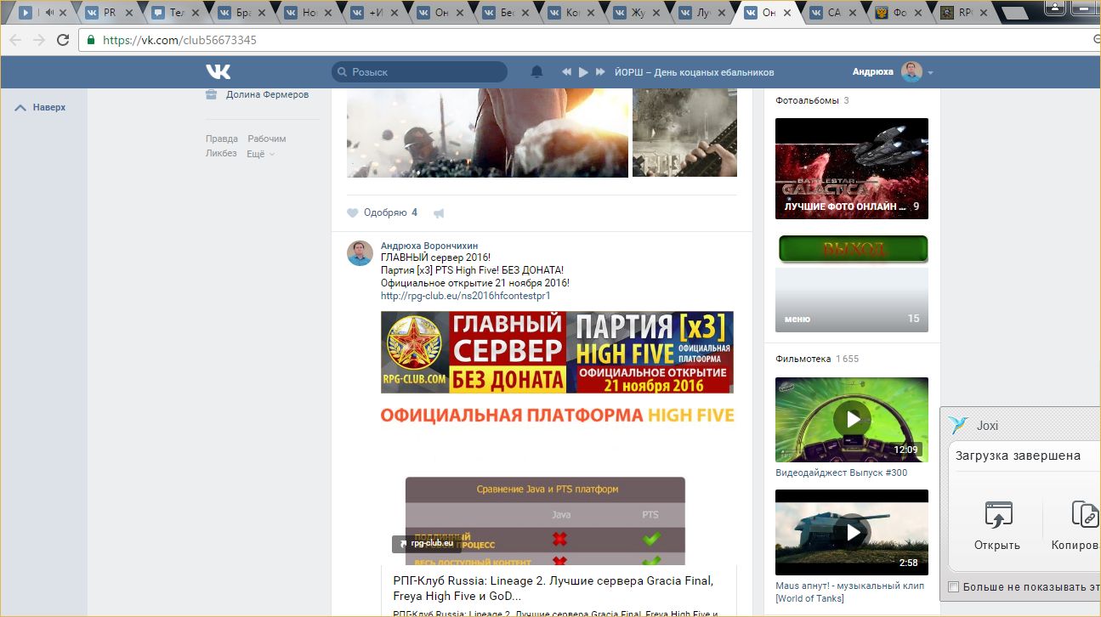Click the Joxi copy link icon
The height and width of the screenshot is (617, 1101).
tap(1084, 515)
